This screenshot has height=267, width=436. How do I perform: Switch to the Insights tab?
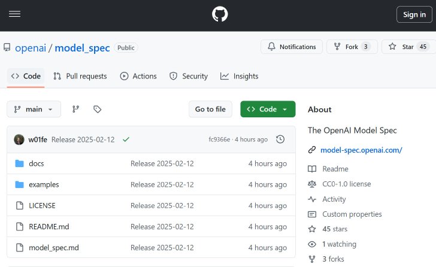tap(239, 76)
